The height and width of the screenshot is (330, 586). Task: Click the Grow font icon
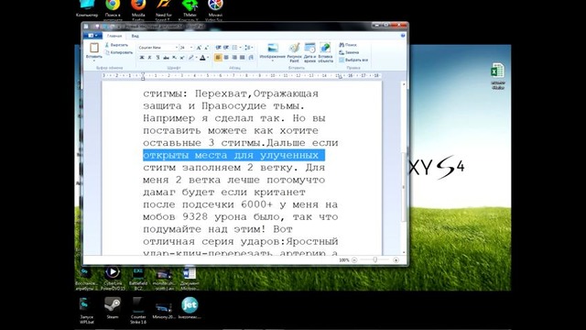pyautogui.click(x=199, y=48)
